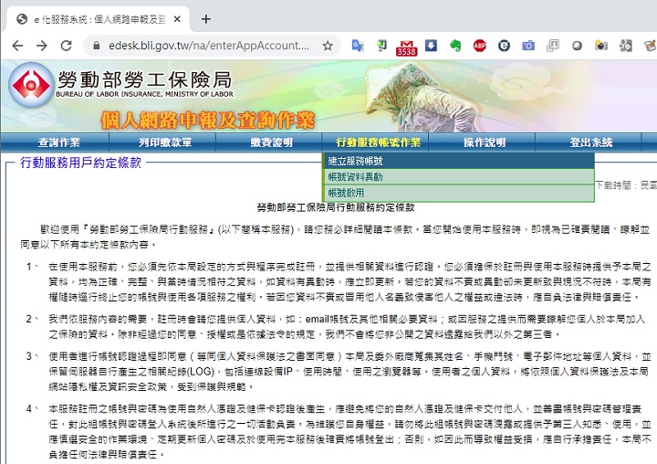Close the e化服務系統 browser tab
Image resolution: width=657 pixels, height=464 pixels.
point(177,19)
